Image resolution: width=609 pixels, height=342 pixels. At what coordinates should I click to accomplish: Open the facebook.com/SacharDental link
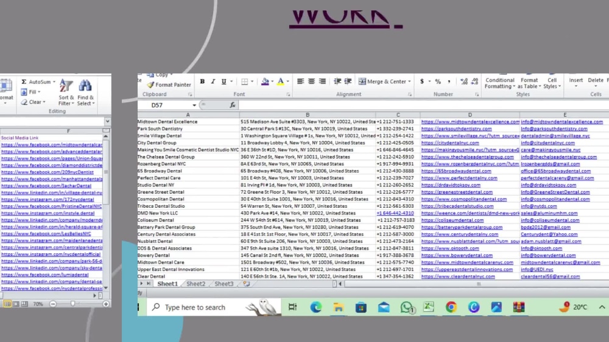pos(46,186)
